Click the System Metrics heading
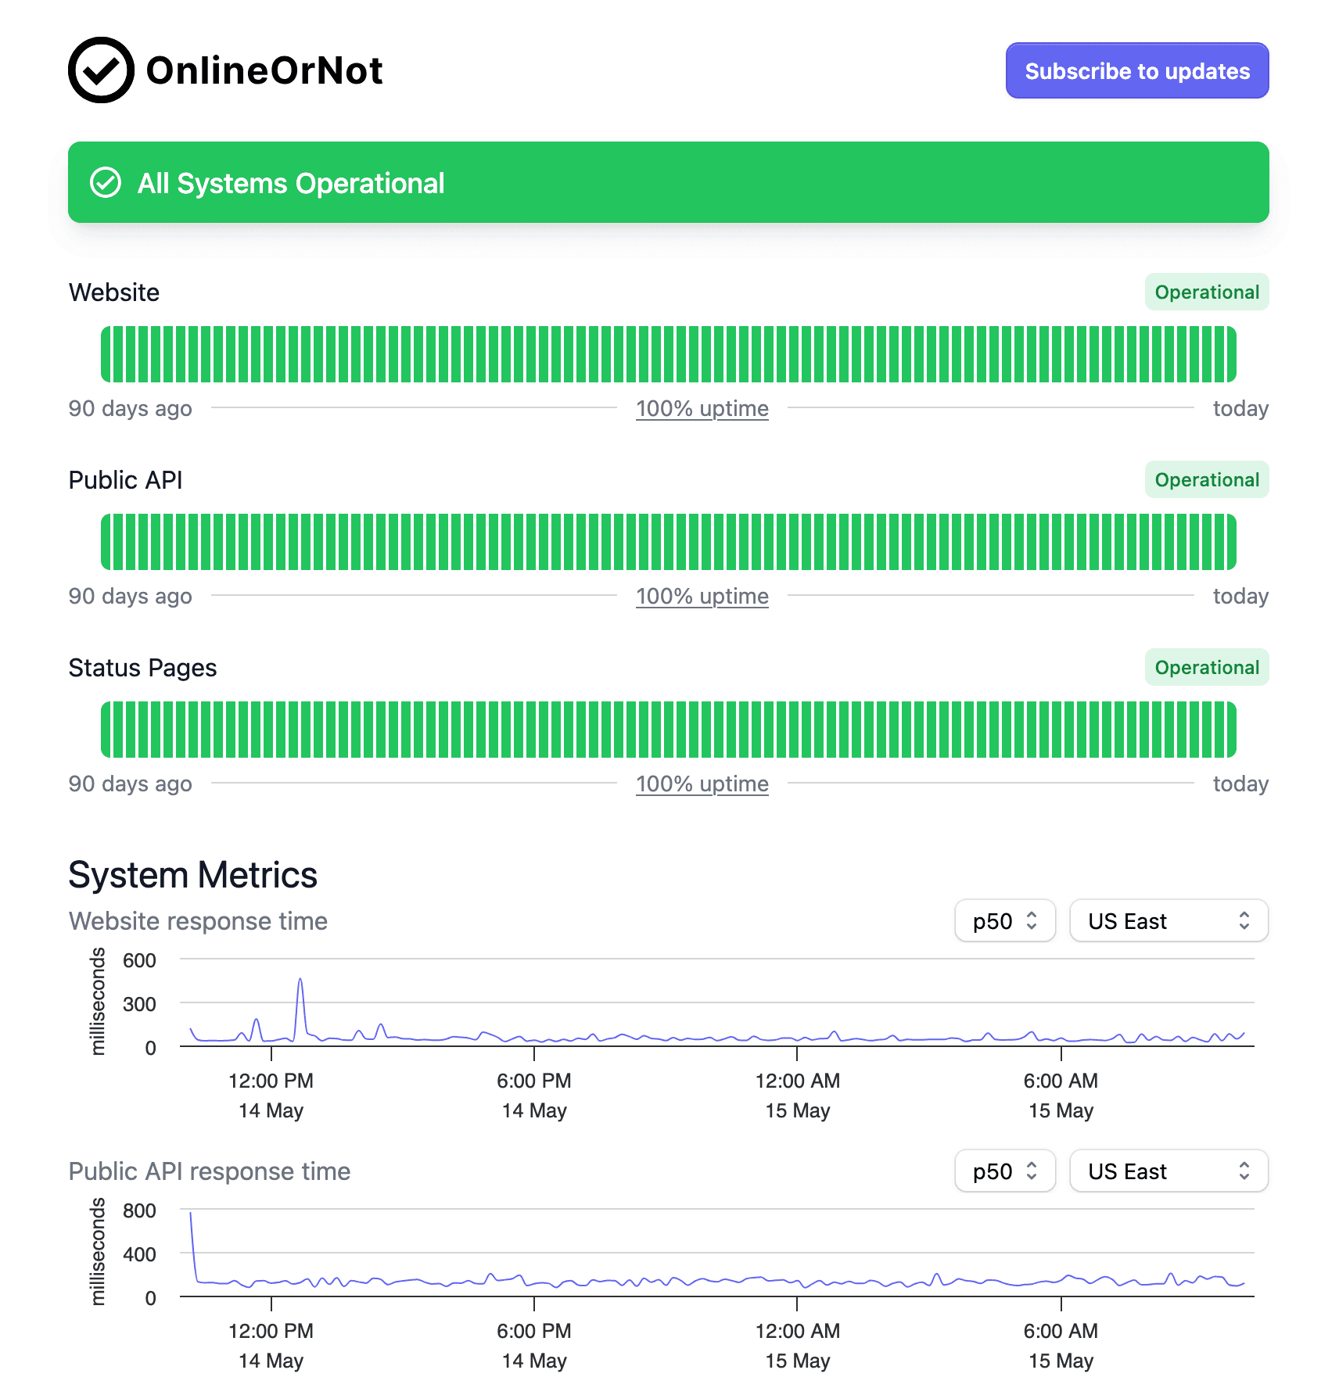This screenshot has width=1339, height=1395. click(x=192, y=874)
